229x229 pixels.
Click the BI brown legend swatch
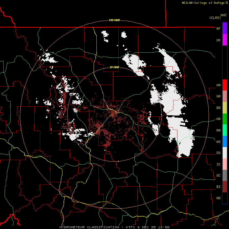pos(225,187)
